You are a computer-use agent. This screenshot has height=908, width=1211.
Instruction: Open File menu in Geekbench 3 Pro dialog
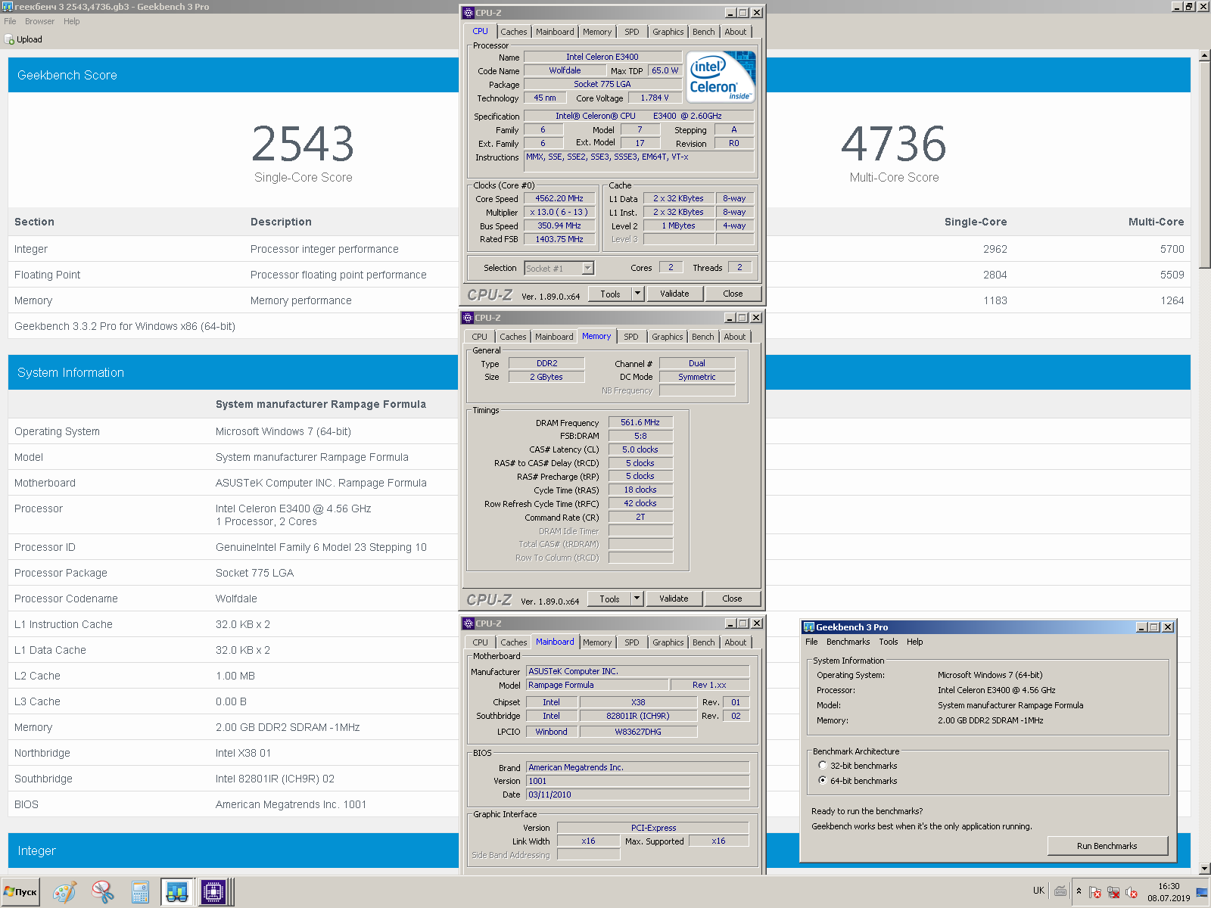click(811, 642)
